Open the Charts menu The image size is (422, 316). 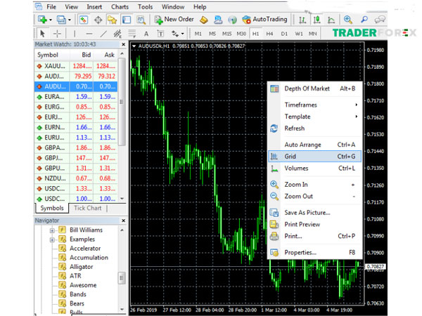point(120,7)
